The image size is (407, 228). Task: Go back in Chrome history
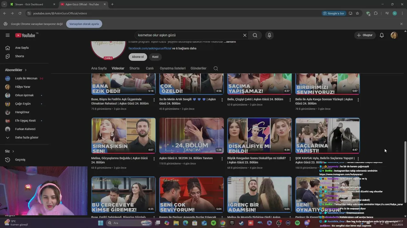click(4, 13)
